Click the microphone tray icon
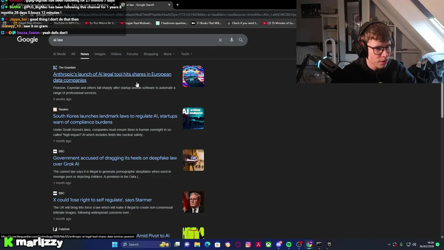This screenshot has height=250, width=444. point(401,244)
